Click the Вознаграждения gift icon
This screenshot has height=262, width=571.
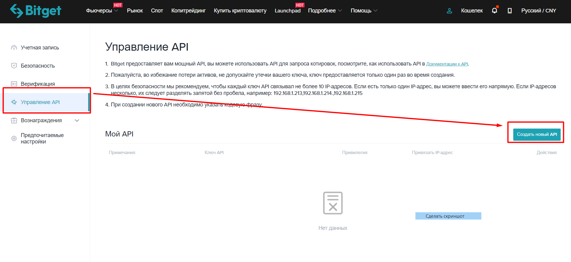point(14,120)
